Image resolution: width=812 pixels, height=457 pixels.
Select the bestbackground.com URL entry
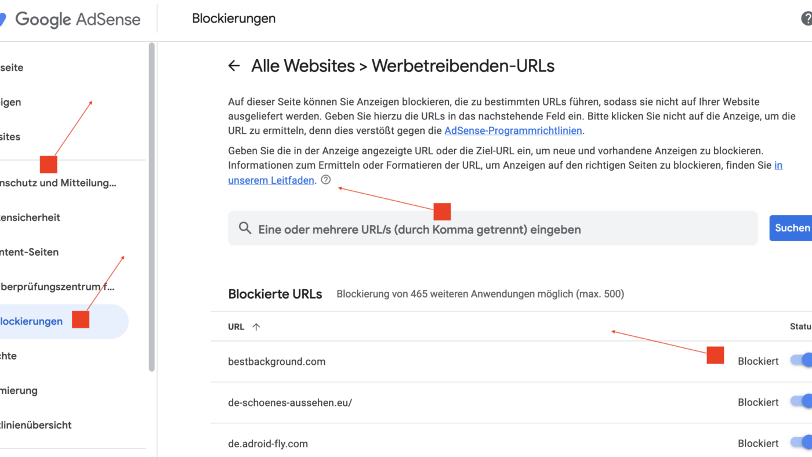point(277,361)
